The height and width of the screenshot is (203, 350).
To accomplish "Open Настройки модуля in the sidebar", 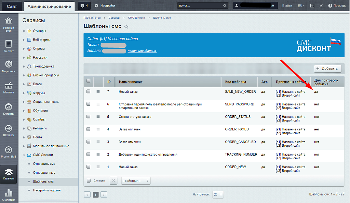I will 46,190.
